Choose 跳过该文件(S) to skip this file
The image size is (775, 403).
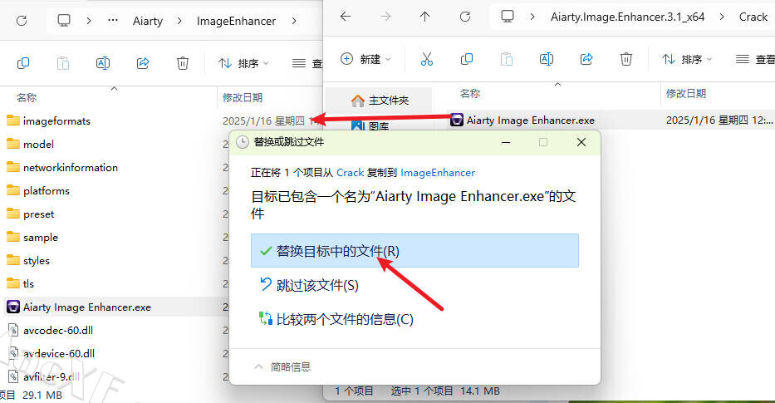[317, 285]
